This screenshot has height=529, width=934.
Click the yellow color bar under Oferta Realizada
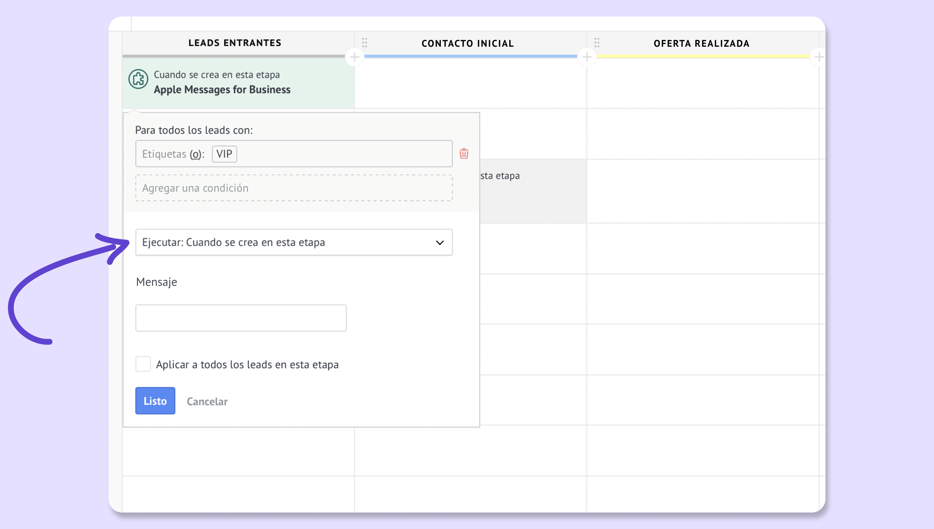(703, 56)
